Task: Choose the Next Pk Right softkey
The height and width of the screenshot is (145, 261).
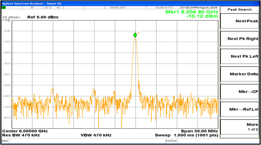Action: (240, 39)
